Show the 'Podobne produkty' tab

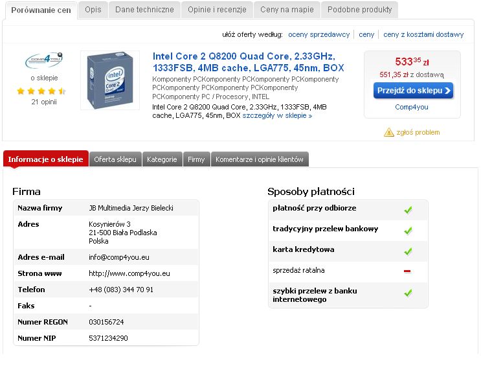coord(359,10)
